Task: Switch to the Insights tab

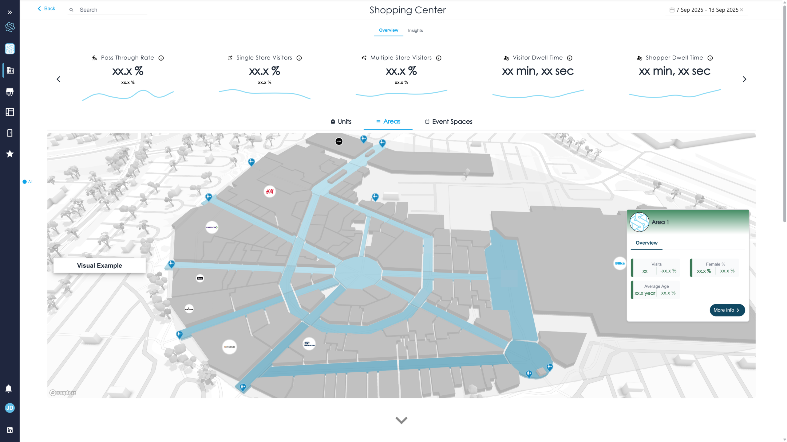Action: pyautogui.click(x=415, y=30)
